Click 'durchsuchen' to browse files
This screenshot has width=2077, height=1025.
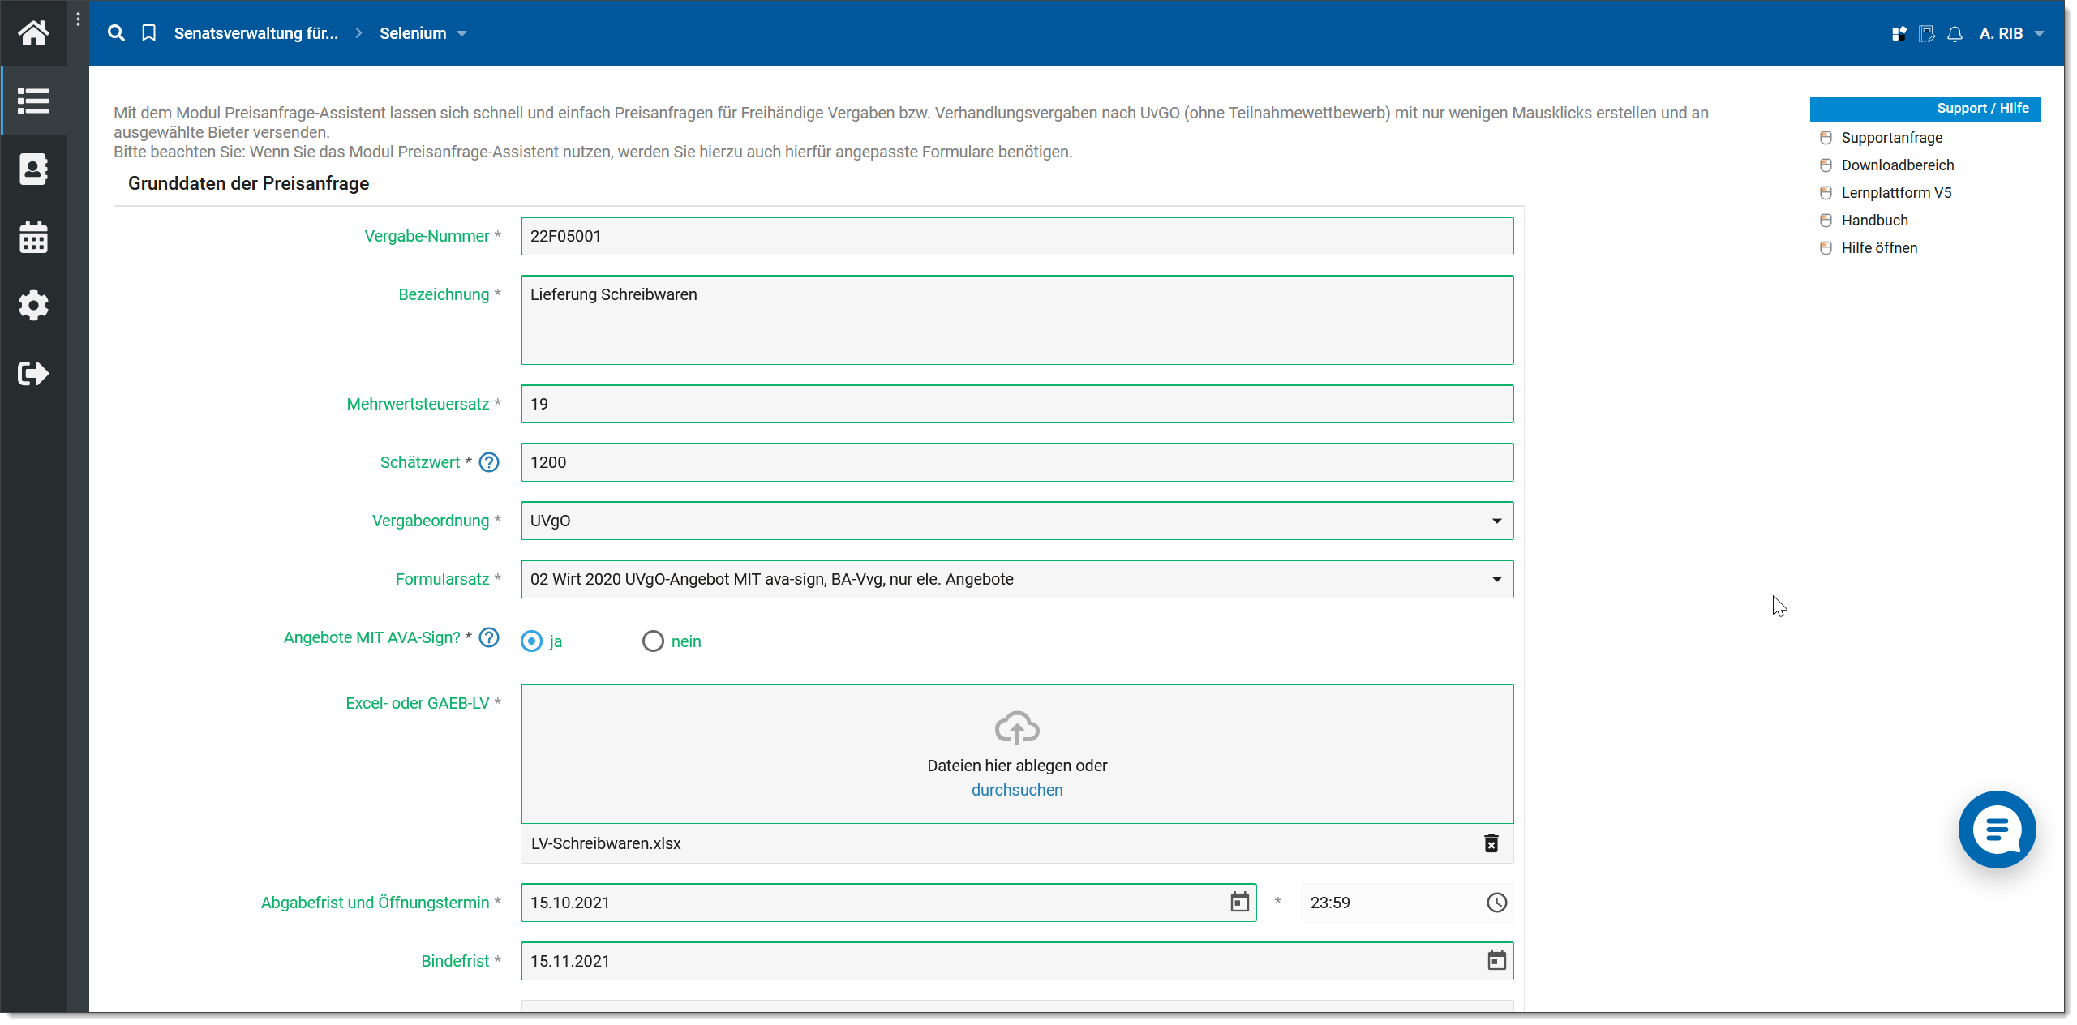pos(1017,790)
